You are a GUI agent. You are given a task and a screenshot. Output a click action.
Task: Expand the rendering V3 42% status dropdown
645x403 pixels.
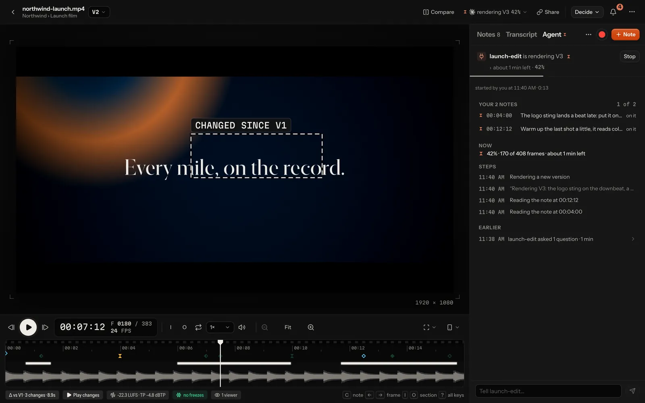pyautogui.click(x=495, y=12)
